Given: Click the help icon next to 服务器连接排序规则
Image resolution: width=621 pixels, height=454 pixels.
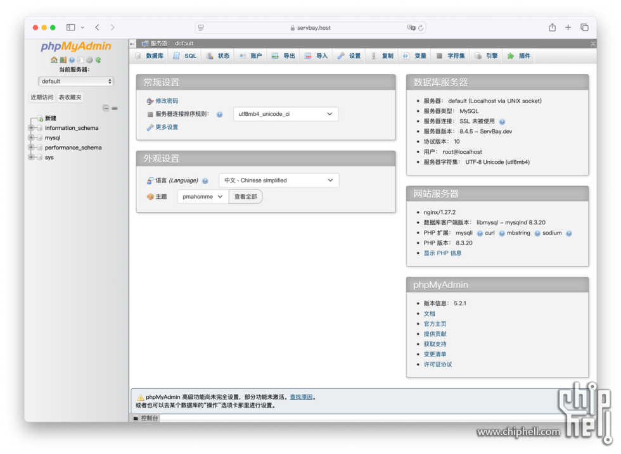Looking at the screenshot, I should coord(219,115).
